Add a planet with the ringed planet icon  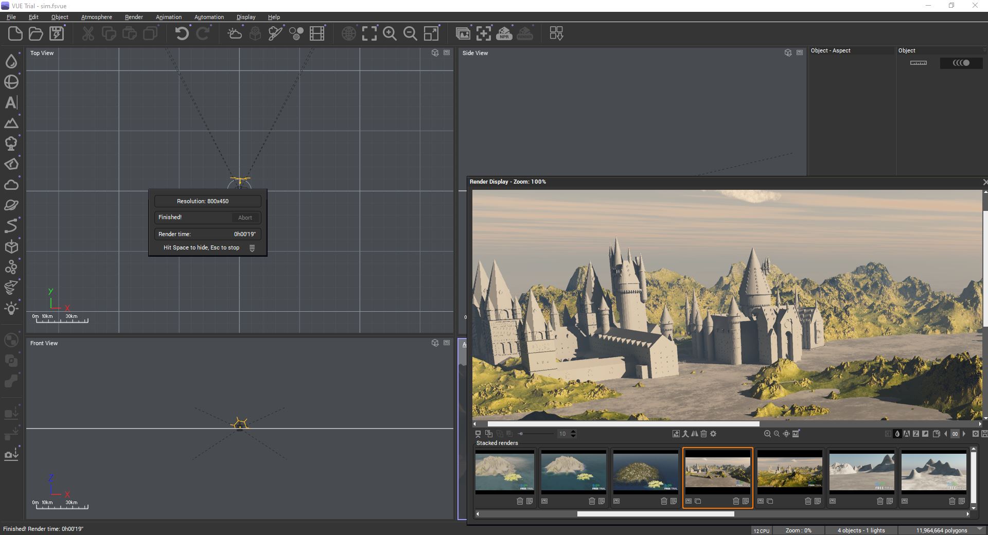[11, 205]
